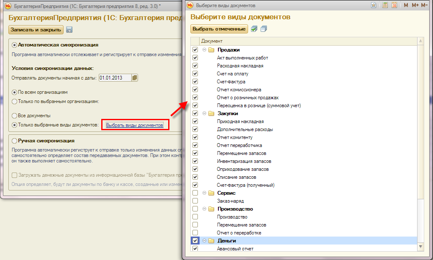
Task: Check the Отчет о переработке checkbox
Action: coord(195,233)
